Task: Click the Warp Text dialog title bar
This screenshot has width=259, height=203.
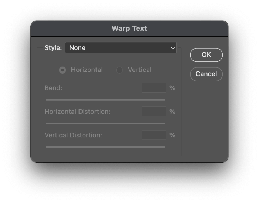Action: point(129,29)
